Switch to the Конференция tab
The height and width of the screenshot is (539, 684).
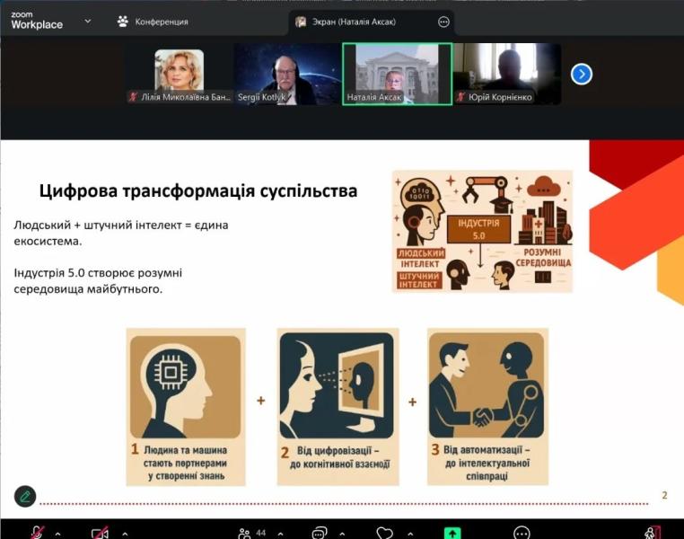pyautogui.click(x=153, y=22)
